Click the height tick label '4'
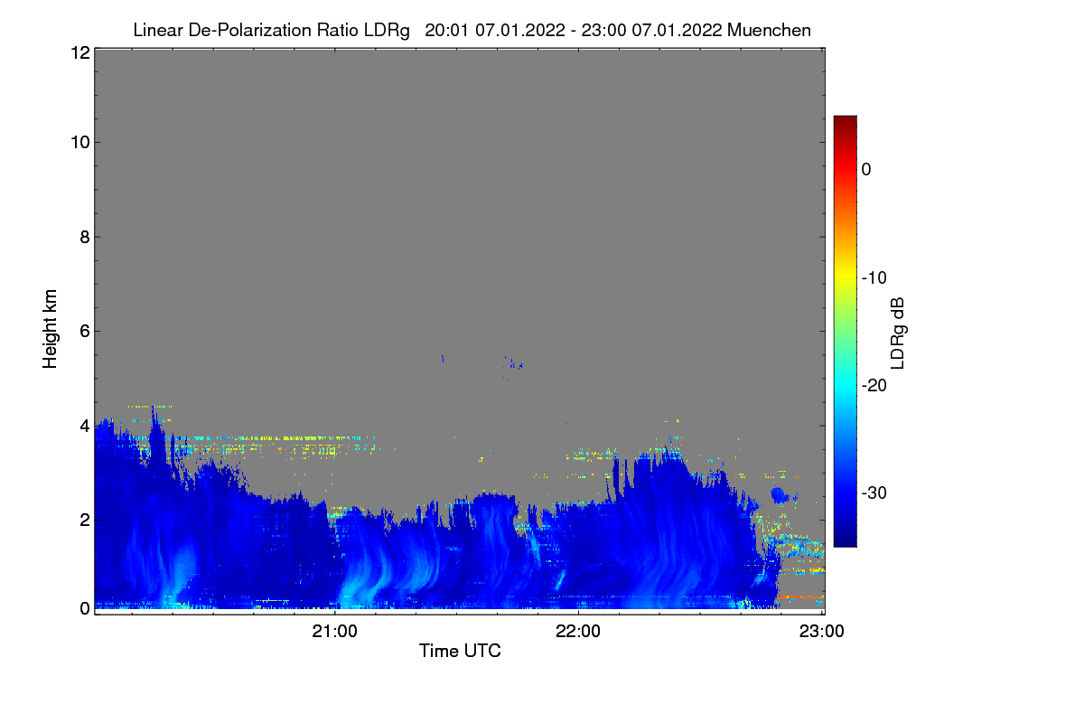1084x723 pixels. [x=84, y=425]
